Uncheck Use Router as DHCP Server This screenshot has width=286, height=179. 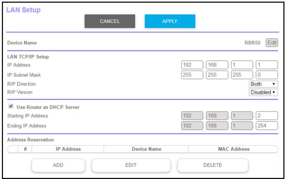(x=11, y=106)
